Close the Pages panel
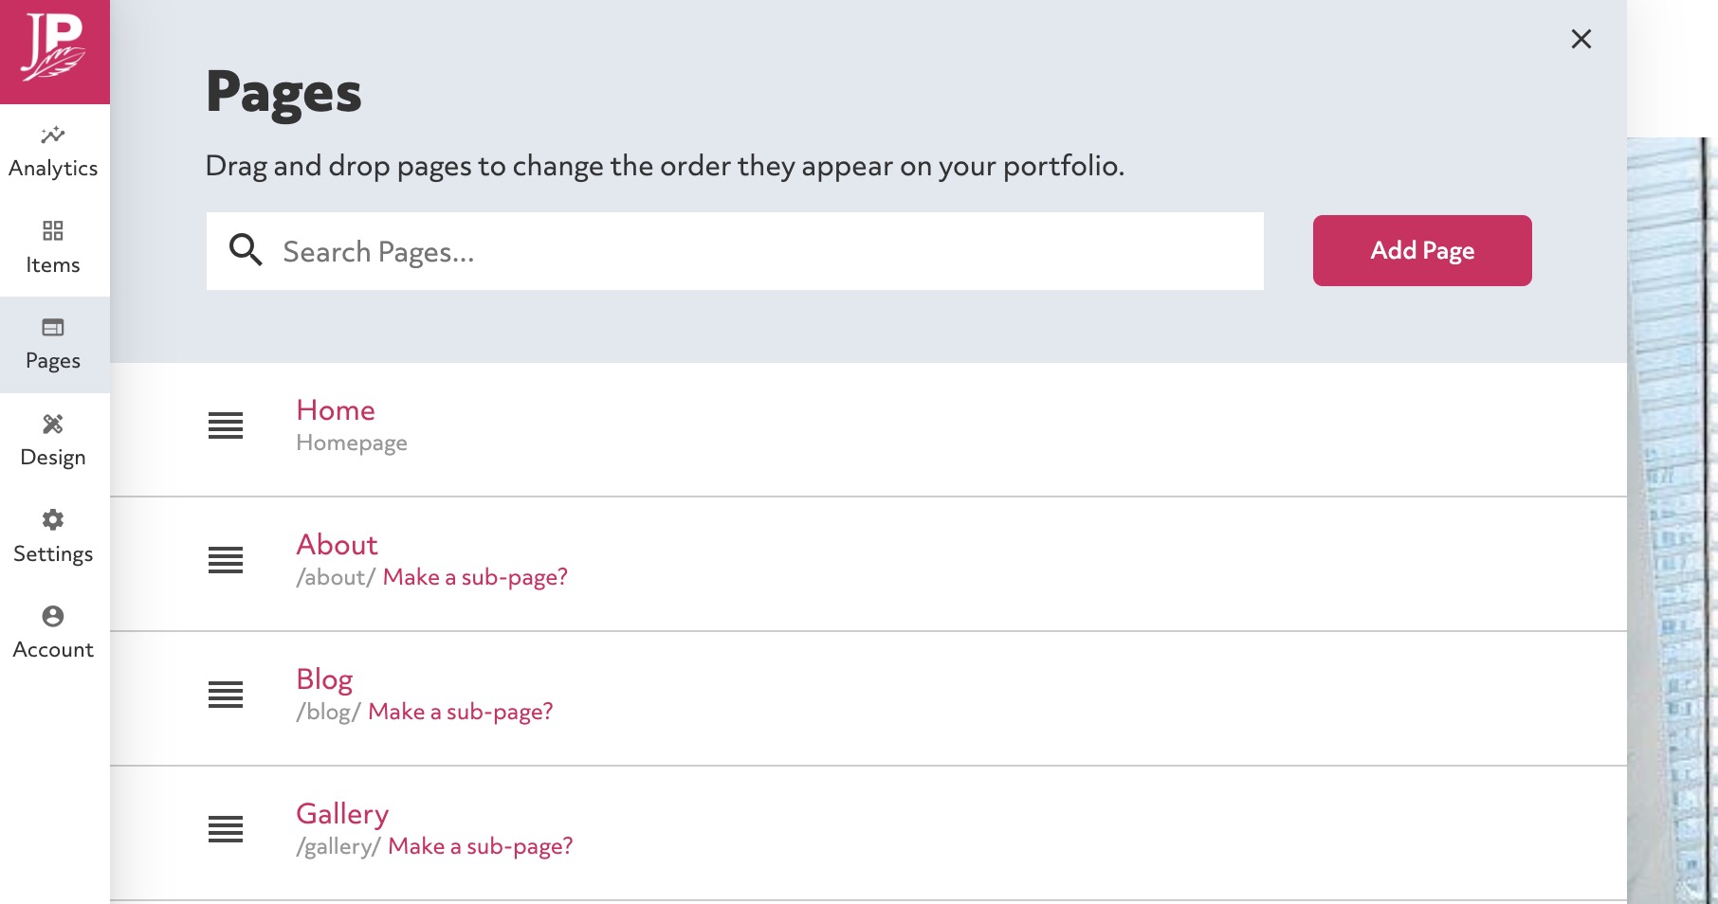The width and height of the screenshot is (1718, 904). [x=1581, y=39]
